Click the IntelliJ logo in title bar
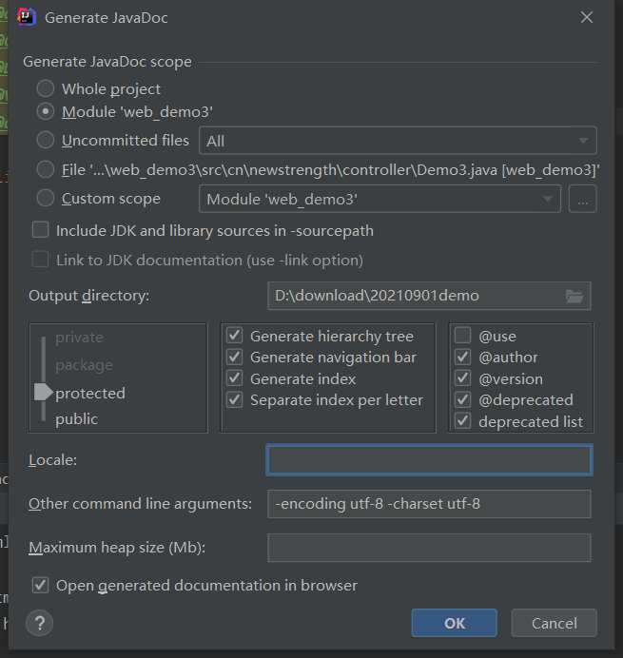Viewport: 623px width, 658px height. pyautogui.click(x=27, y=17)
